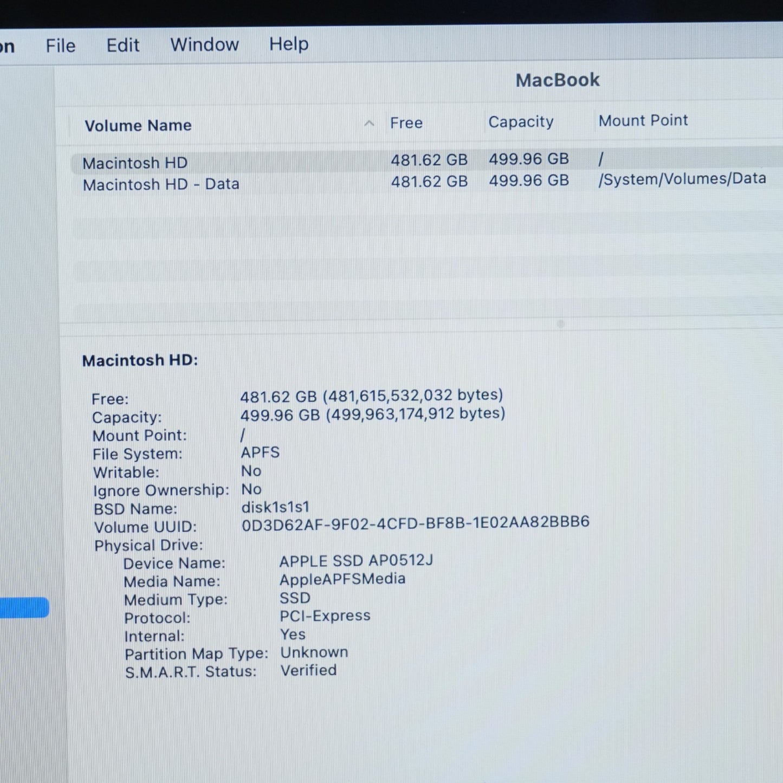The height and width of the screenshot is (783, 783).
Task: Open the Edit menu
Action: pyautogui.click(x=122, y=45)
